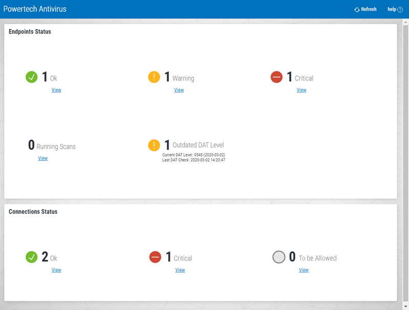View endpoints with Ok status

tap(56, 90)
